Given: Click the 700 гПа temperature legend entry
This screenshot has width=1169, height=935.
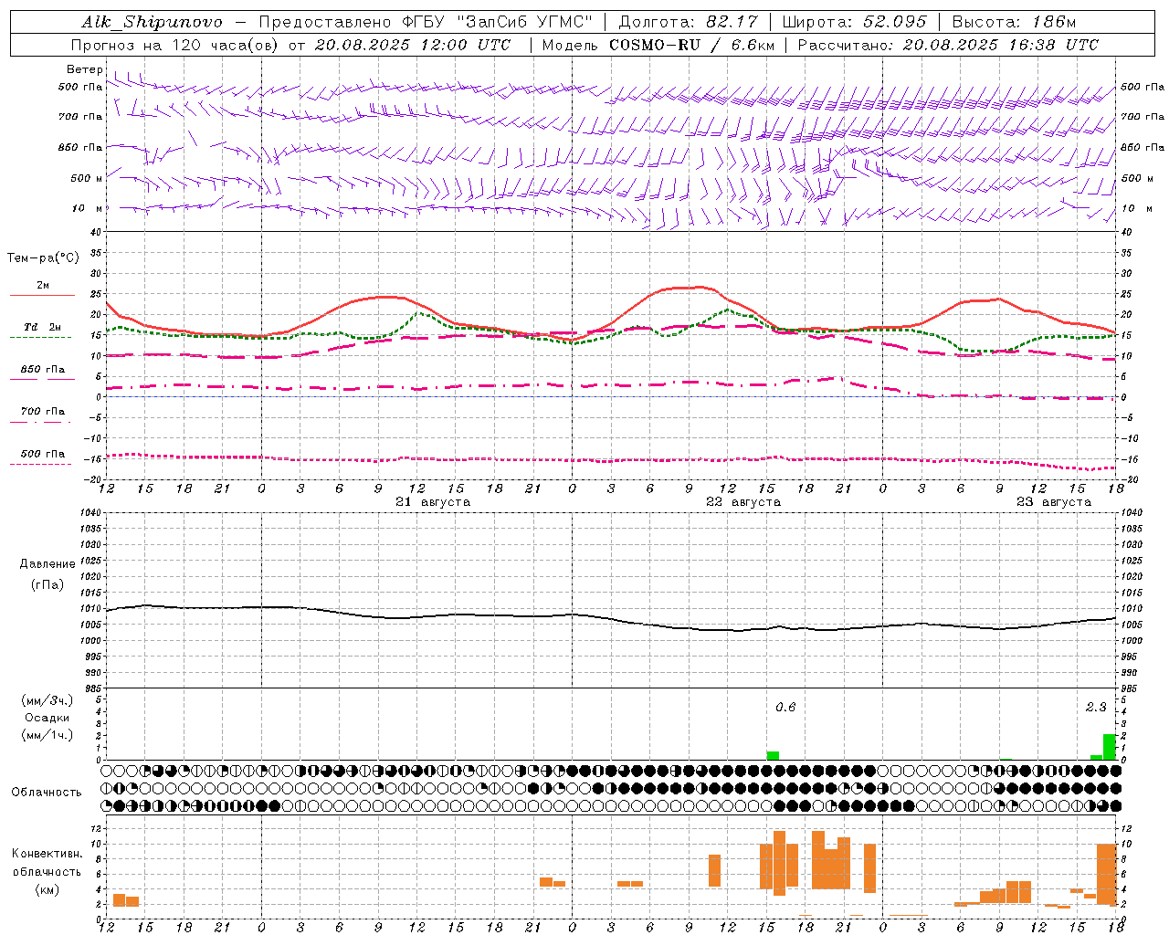Looking at the screenshot, I should click(42, 414).
